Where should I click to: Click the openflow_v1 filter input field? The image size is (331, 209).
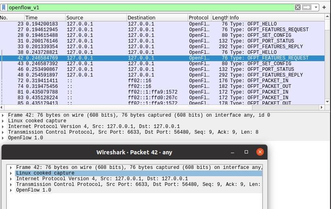[x=151, y=8]
